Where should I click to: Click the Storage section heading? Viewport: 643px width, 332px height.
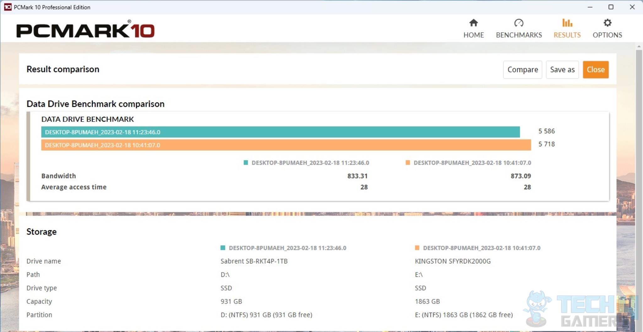pyautogui.click(x=41, y=232)
